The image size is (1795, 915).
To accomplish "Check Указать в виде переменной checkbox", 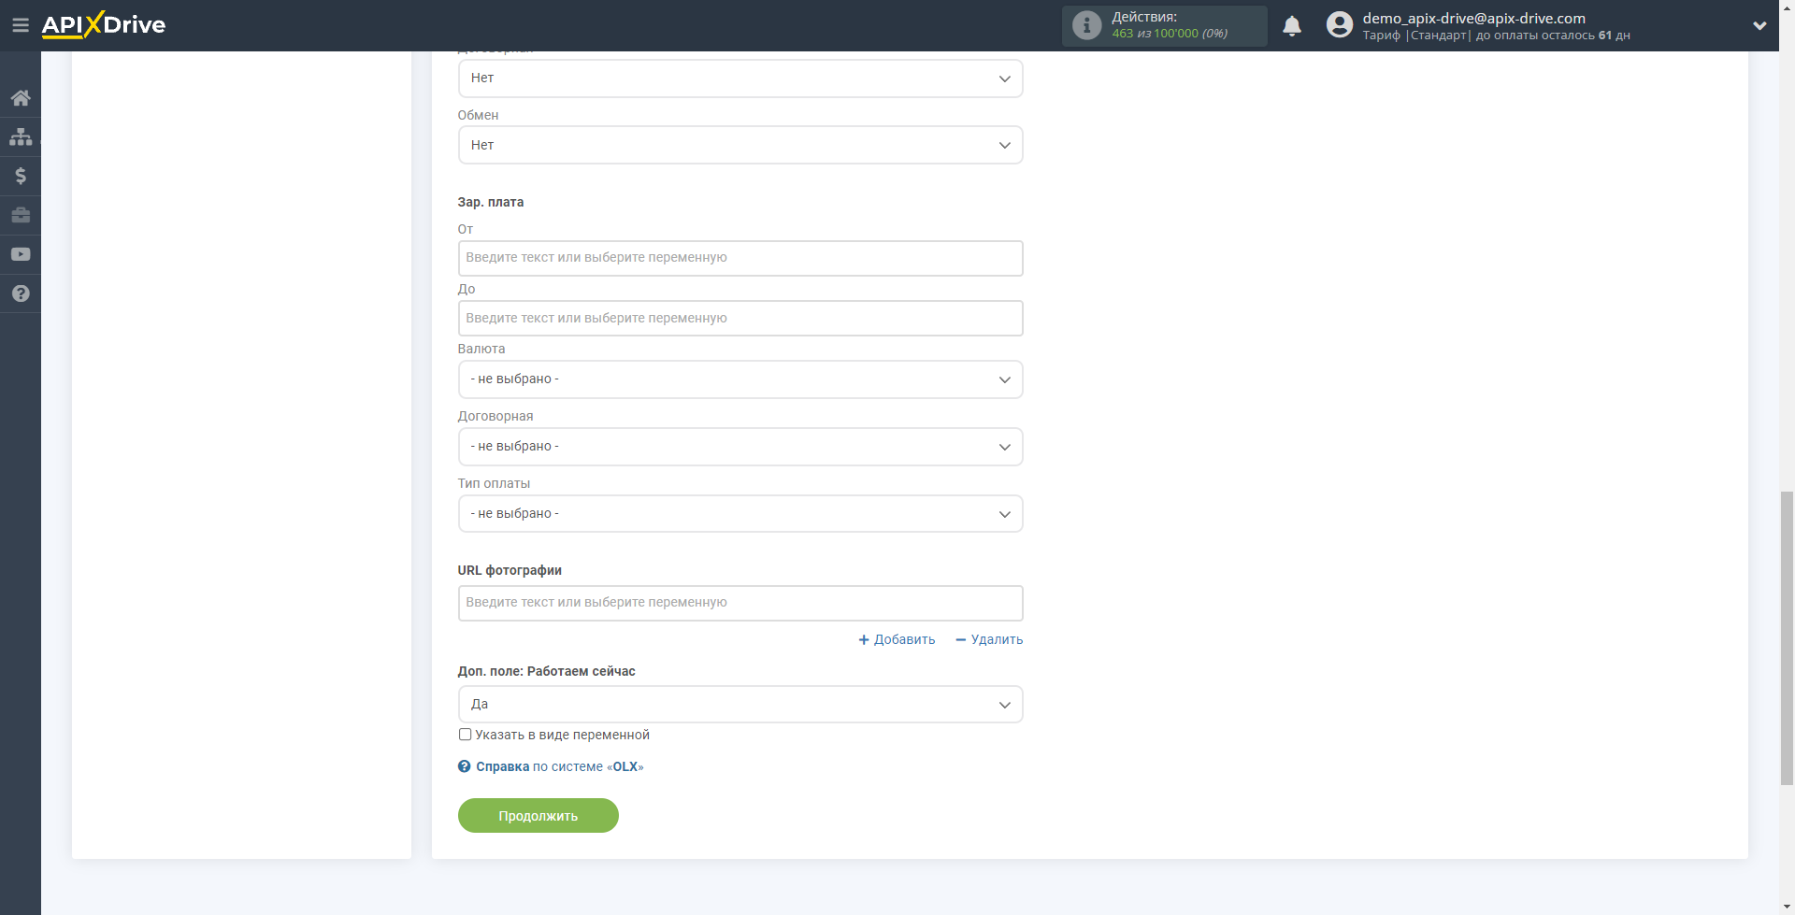I will 465,735.
